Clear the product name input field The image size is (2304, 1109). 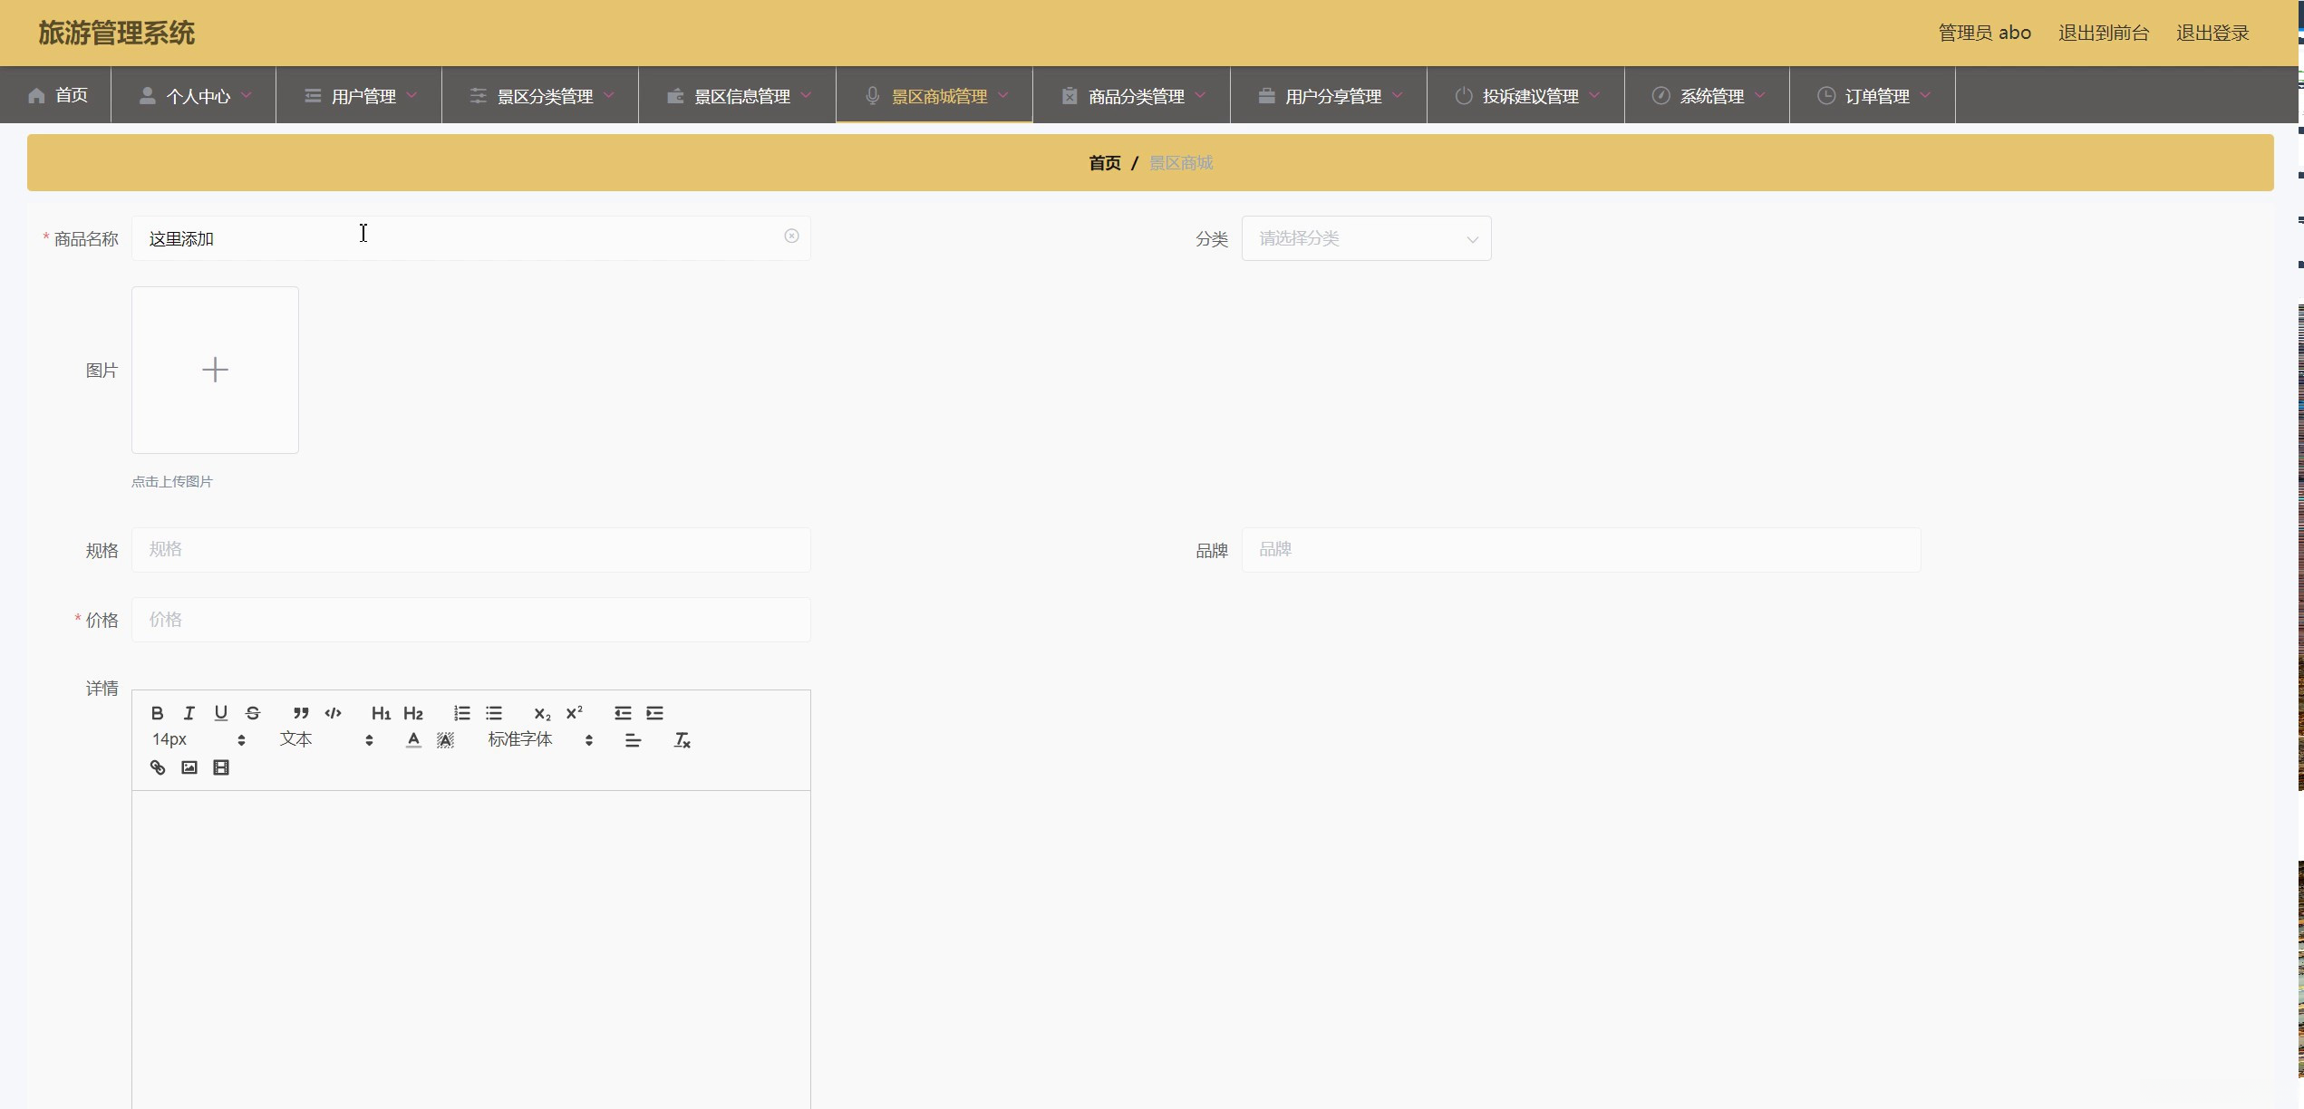[791, 236]
